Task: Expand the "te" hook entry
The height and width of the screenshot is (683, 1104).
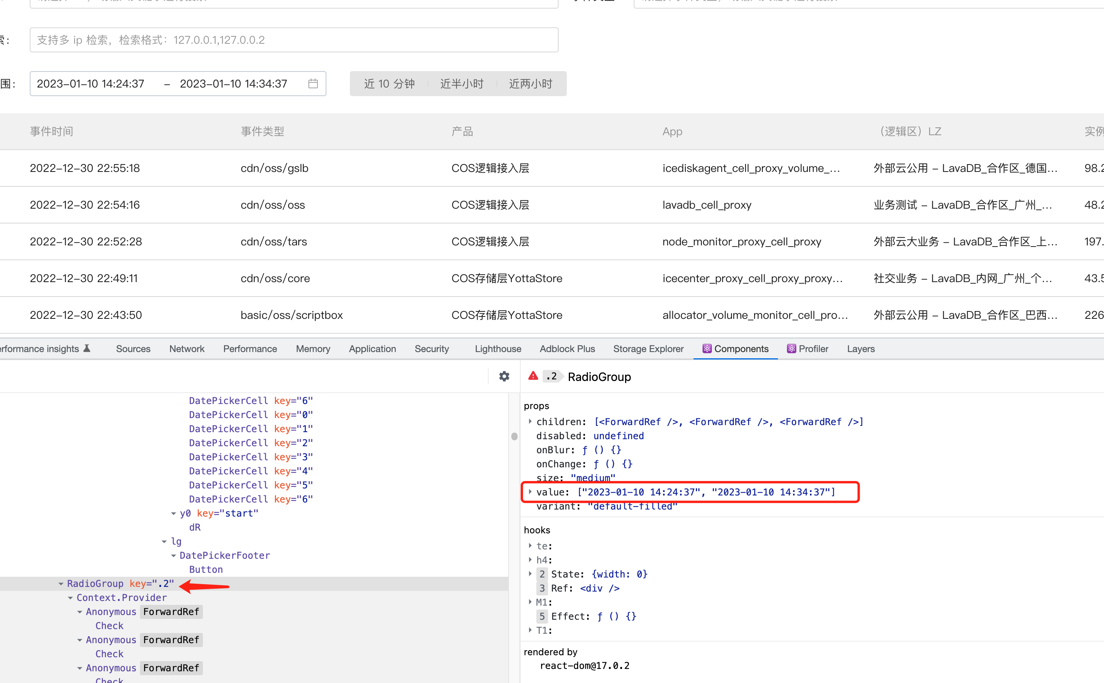Action: (530, 546)
